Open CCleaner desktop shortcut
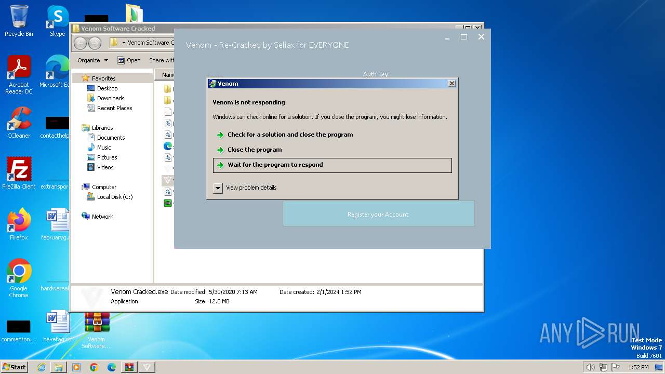The image size is (665, 374). coord(19,123)
